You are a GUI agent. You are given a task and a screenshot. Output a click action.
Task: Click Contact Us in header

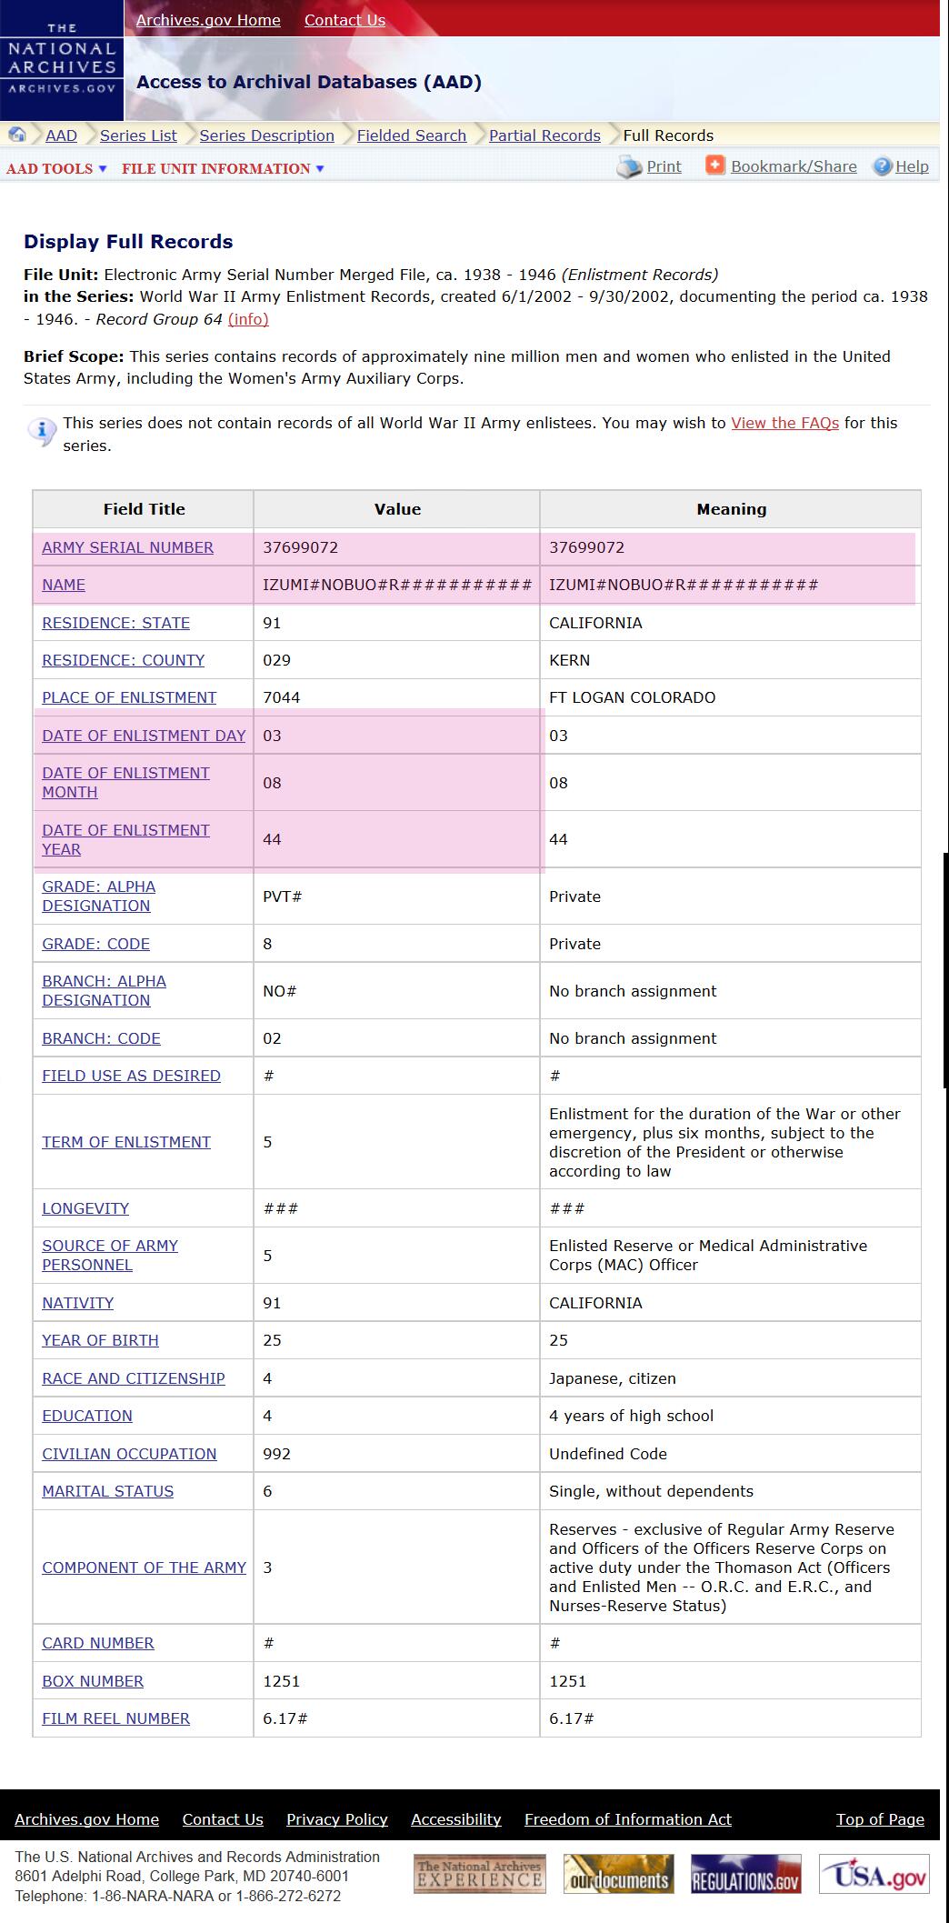coord(345,20)
